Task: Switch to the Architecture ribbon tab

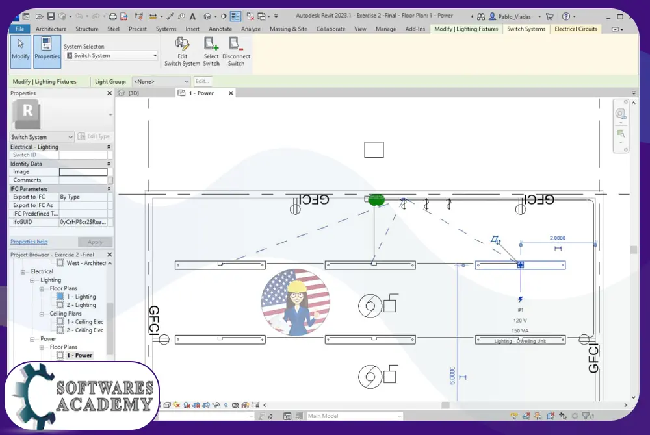Action: [x=51, y=29]
